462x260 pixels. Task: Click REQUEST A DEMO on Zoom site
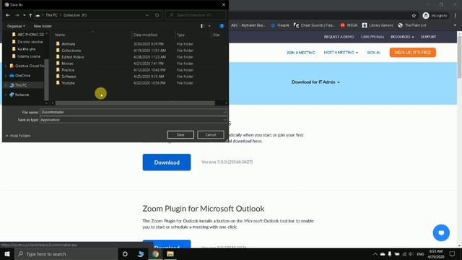tap(339, 37)
